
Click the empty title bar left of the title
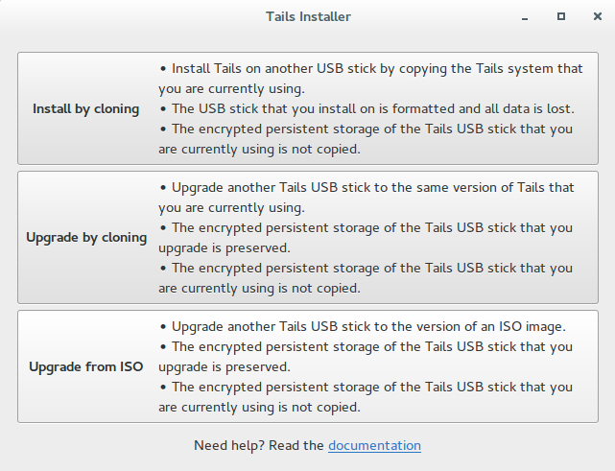click(115, 16)
